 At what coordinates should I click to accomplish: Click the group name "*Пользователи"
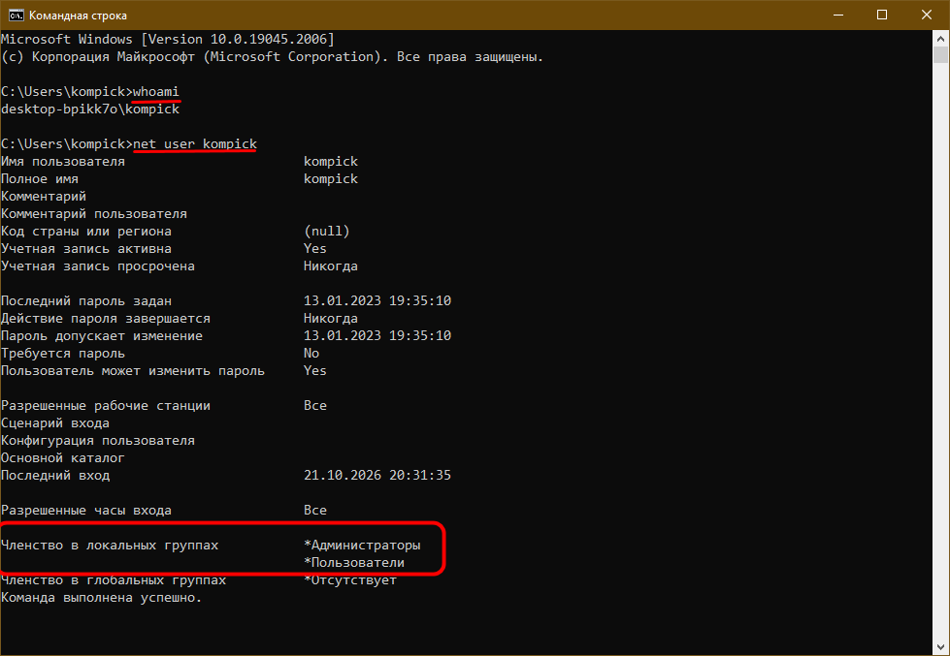[354, 563]
